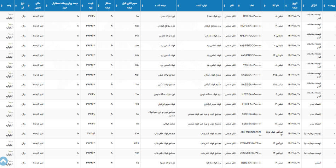Click توسعه سرمایه دنیا in the تیرآهن طول کوتاه row
This screenshot has width=336, height=168.
click(x=313, y=134)
